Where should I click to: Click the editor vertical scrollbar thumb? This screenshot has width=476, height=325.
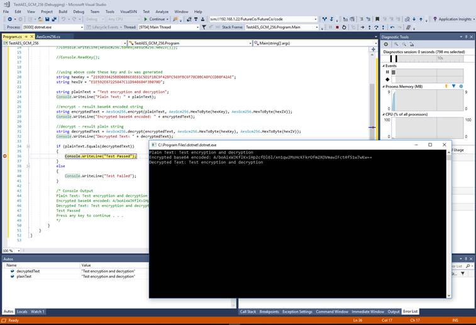click(372, 112)
